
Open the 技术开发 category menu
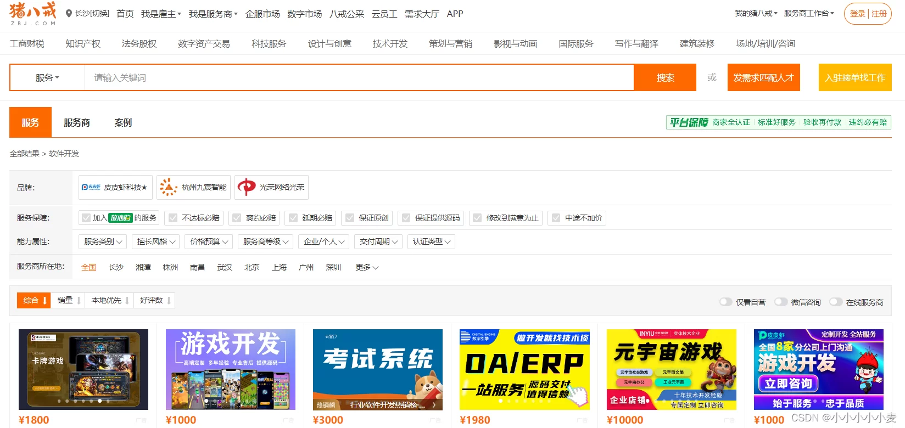coord(390,44)
